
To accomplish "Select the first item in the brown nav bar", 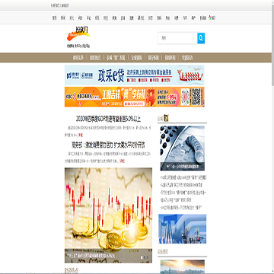I will click(78, 58).
